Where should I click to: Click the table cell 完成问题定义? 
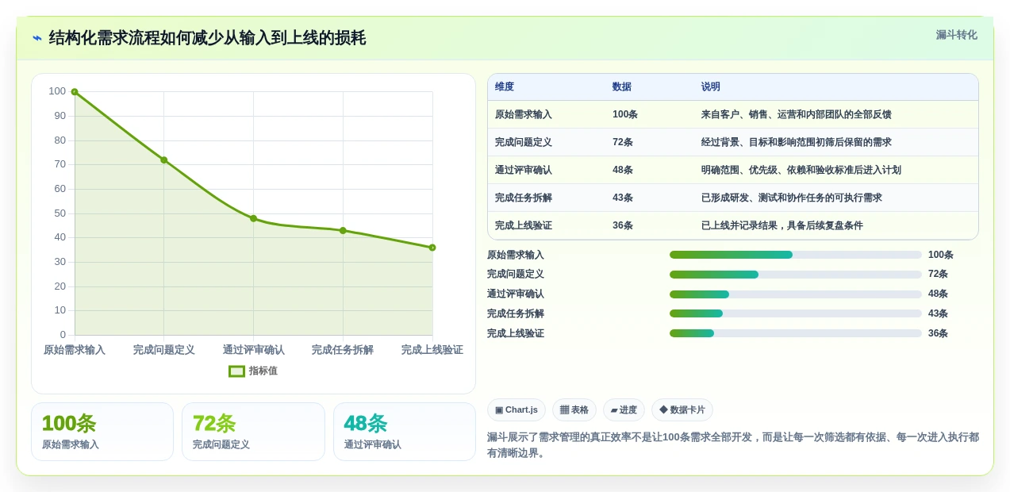(x=524, y=142)
